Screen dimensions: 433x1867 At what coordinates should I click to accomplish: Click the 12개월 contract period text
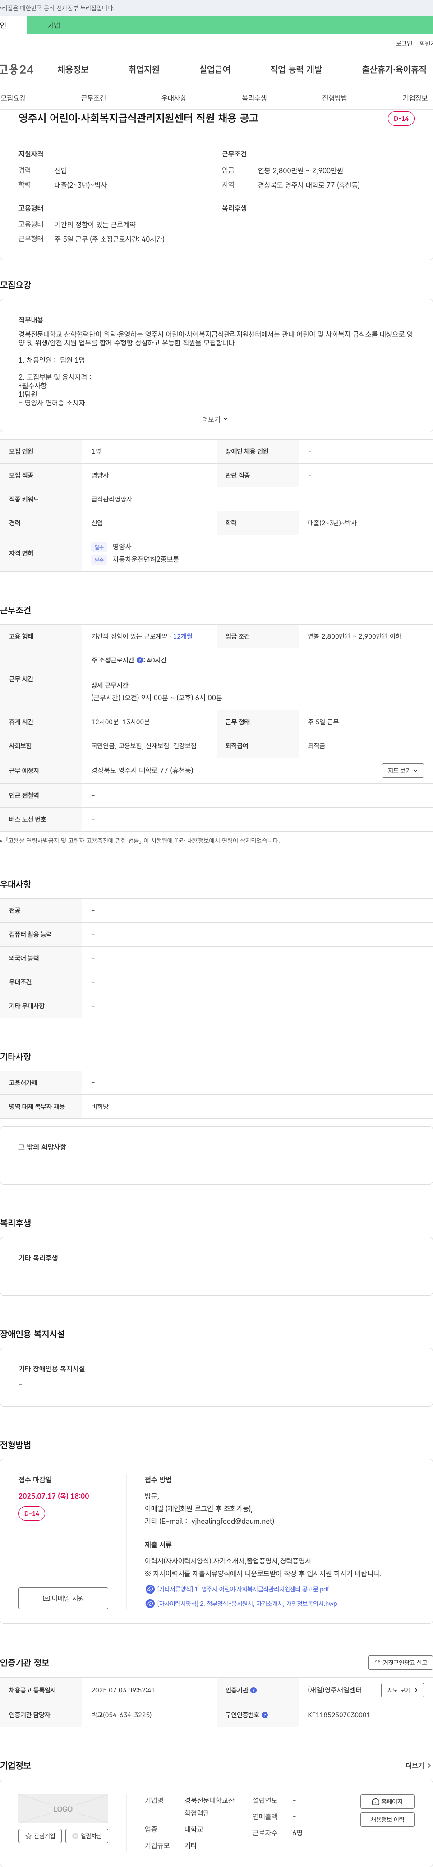183,636
